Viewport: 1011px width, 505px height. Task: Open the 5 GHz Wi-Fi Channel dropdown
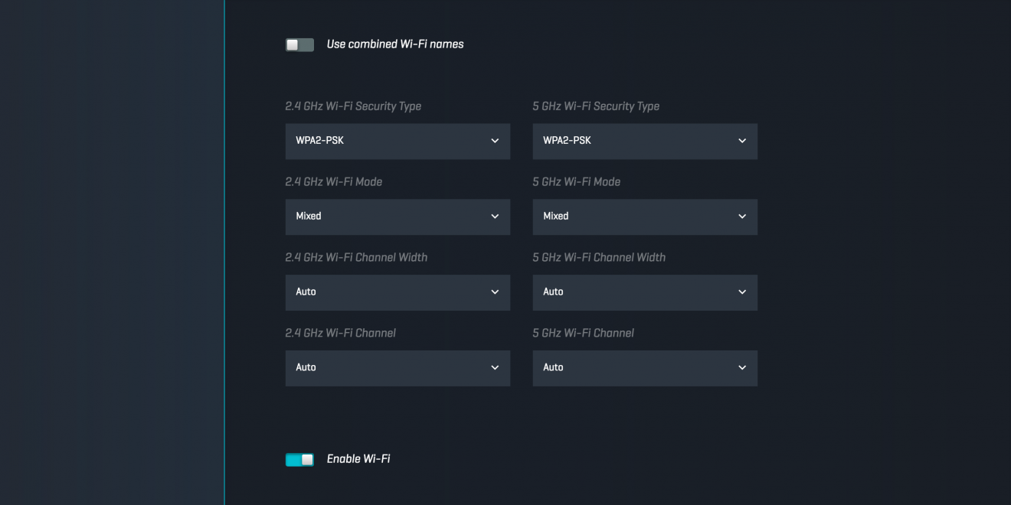pos(645,368)
